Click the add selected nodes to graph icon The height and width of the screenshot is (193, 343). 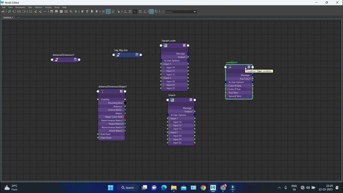pyautogui.click(x=35, y=12)
